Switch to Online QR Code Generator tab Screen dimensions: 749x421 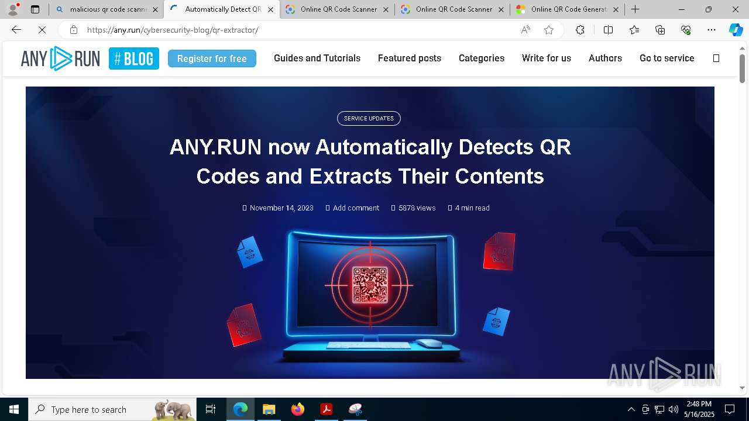click(568, 9)
